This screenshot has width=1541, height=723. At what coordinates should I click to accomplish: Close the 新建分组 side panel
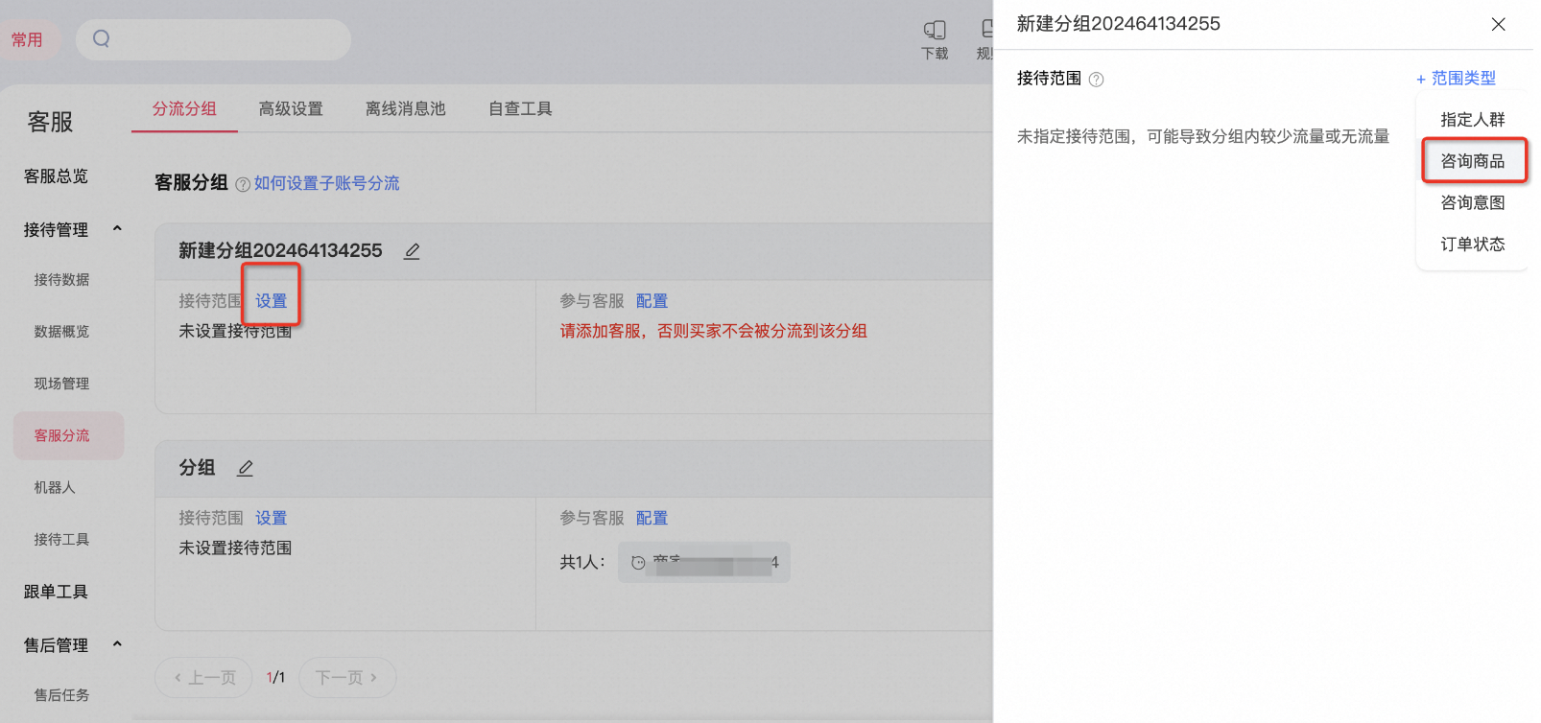tap(1498, 24)
